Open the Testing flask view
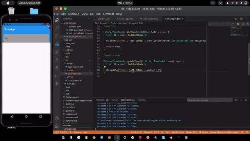The image size is (250, 141). [57, 60]
